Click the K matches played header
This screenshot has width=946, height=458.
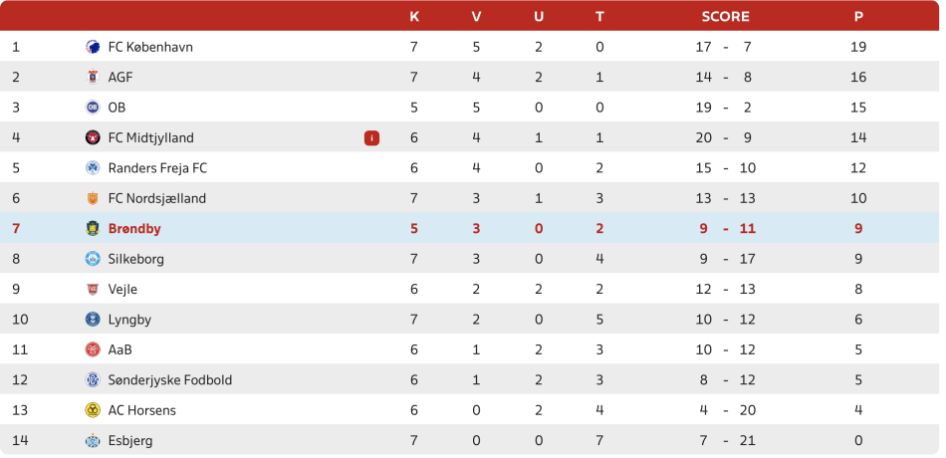click(x=414, y=16)
